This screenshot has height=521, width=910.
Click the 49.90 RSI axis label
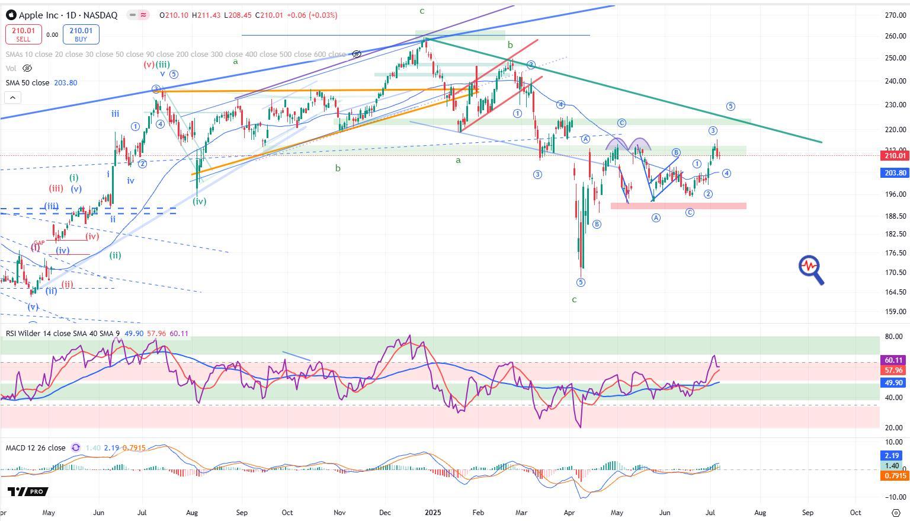click(894, 383)
